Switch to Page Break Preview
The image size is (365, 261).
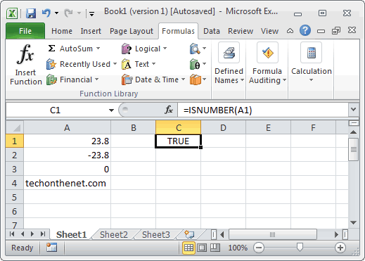tap(215, 248)
